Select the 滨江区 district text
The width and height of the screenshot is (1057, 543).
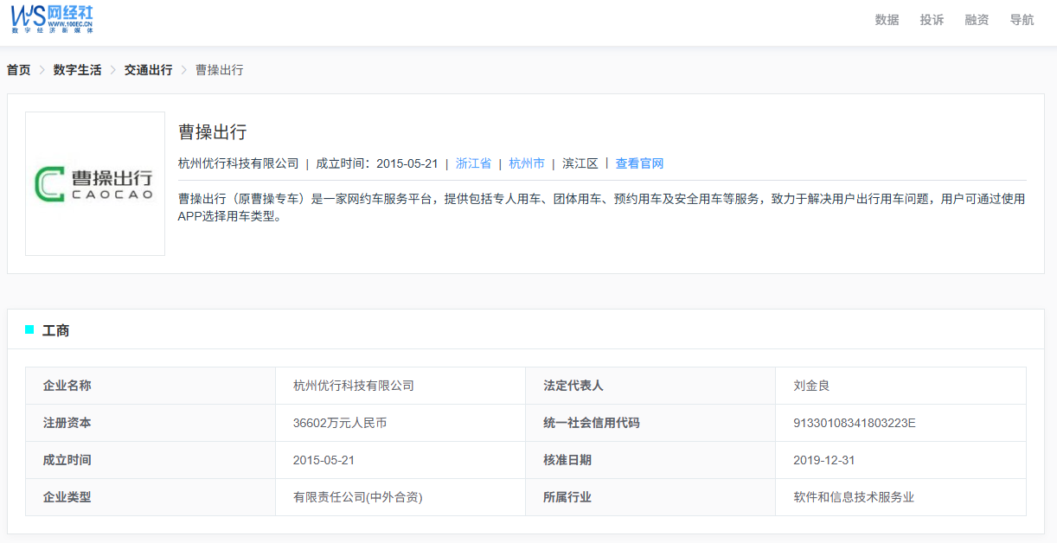pyautogui.click(x=580, y=163)
